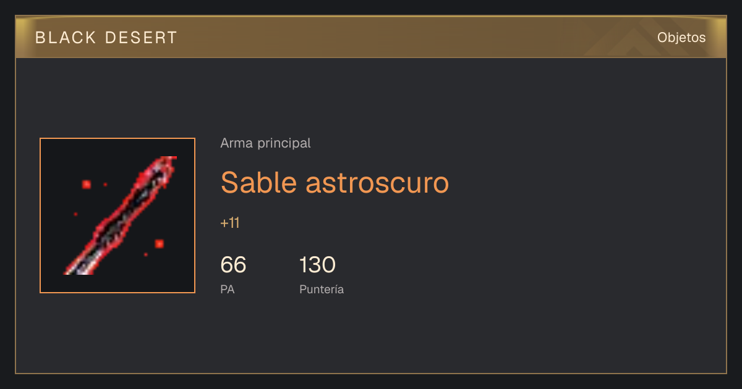Select the Sable astroscuro item title
Image resolution: width=742 pixels, height=389 pixels.
pyautogui.click(x=335, y=183)
